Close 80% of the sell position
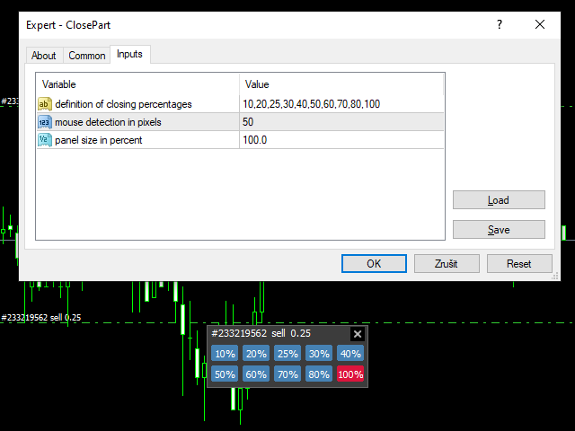Image resolution: width=575 pixels, height=431 pixels. [319, 374]
